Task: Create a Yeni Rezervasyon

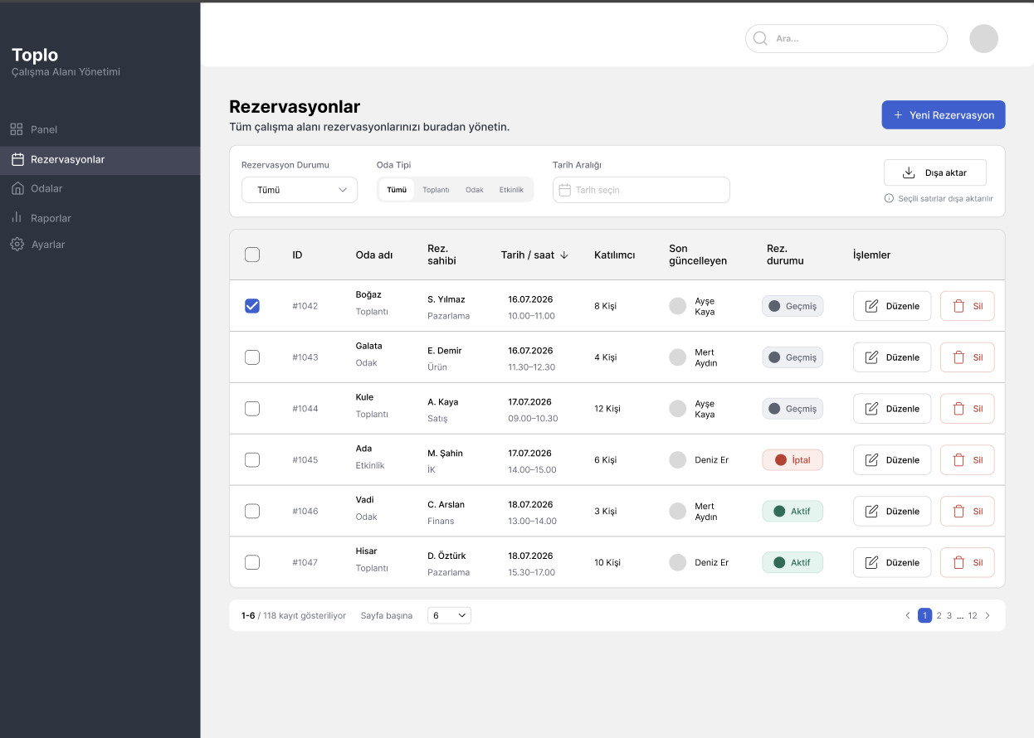Action: 943,115
